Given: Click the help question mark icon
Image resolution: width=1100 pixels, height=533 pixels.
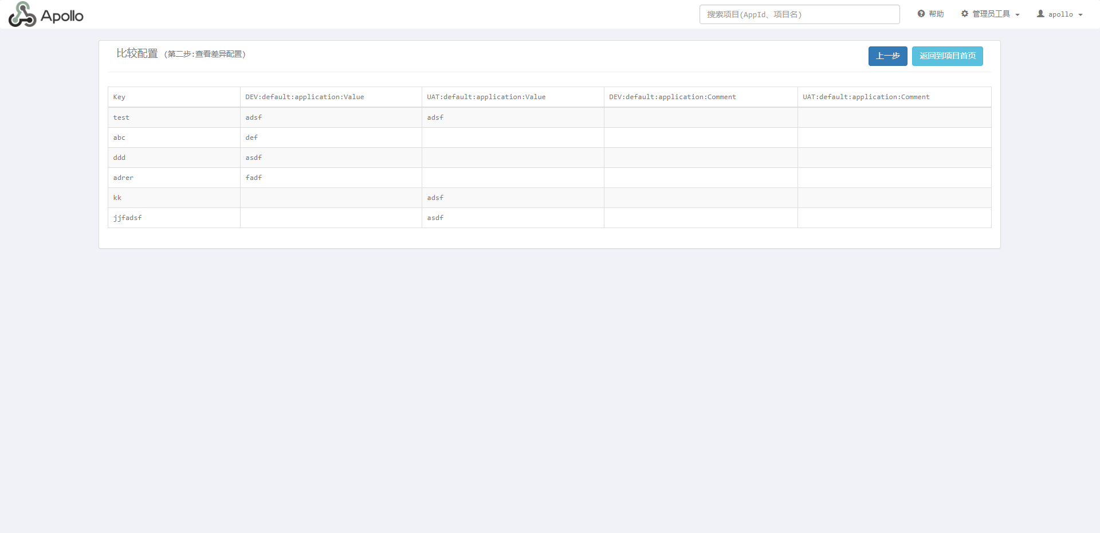Looking at the screenshot, I should 920,13.
